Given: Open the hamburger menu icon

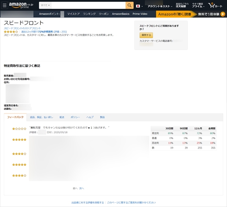Looking at the screenshot, I should click(5, 6).
